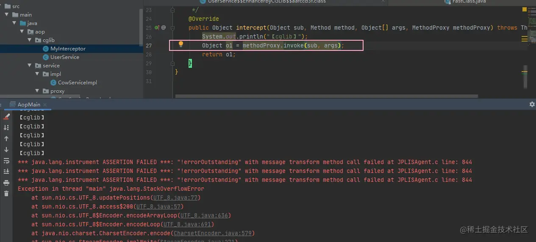The width and height of the screenshot is (536, 242).
Task: Open the UTF_8.java:57 stack trace link
Action: click(x=158, y=206)
